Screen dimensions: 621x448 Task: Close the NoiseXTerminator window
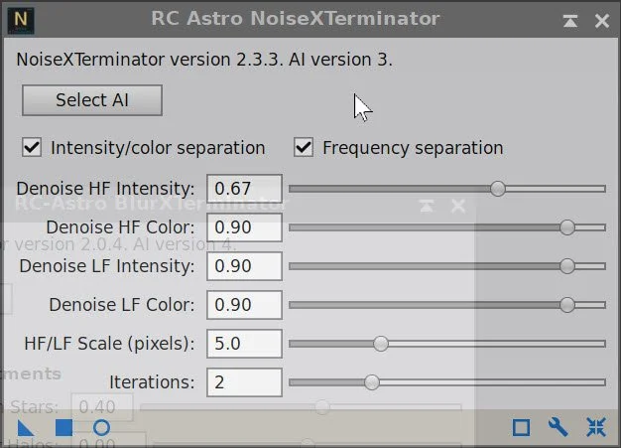(601, 21)
